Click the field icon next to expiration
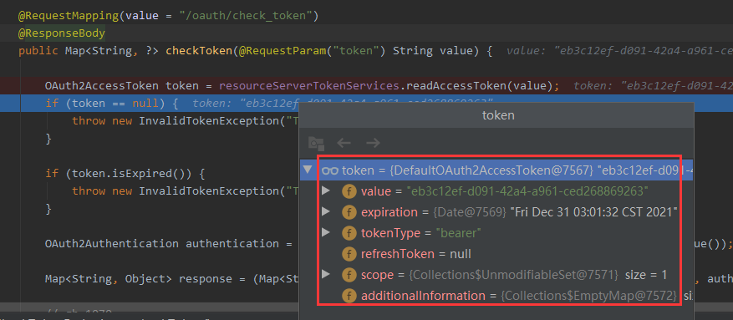The image size is (733, 320). (x=349, y=212)
